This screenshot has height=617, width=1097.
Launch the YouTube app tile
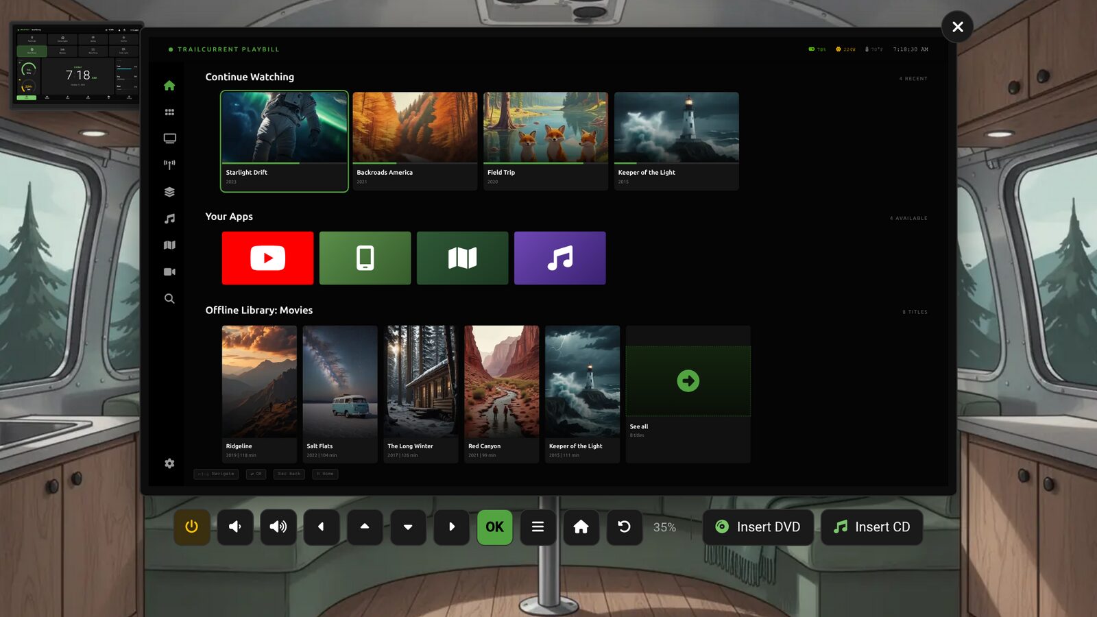click(x=267, y=258)
